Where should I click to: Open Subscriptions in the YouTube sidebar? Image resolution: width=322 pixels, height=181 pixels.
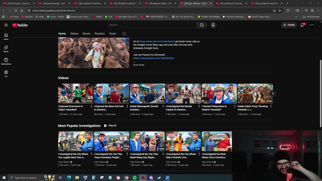6,61
